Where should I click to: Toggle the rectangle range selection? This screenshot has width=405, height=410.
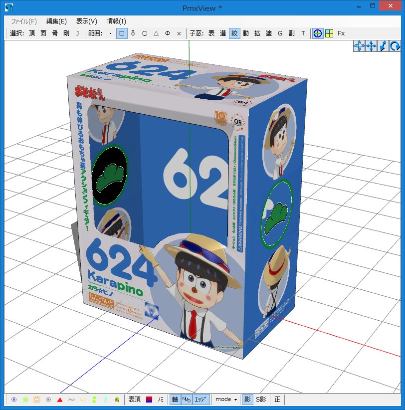click(122, 33)
